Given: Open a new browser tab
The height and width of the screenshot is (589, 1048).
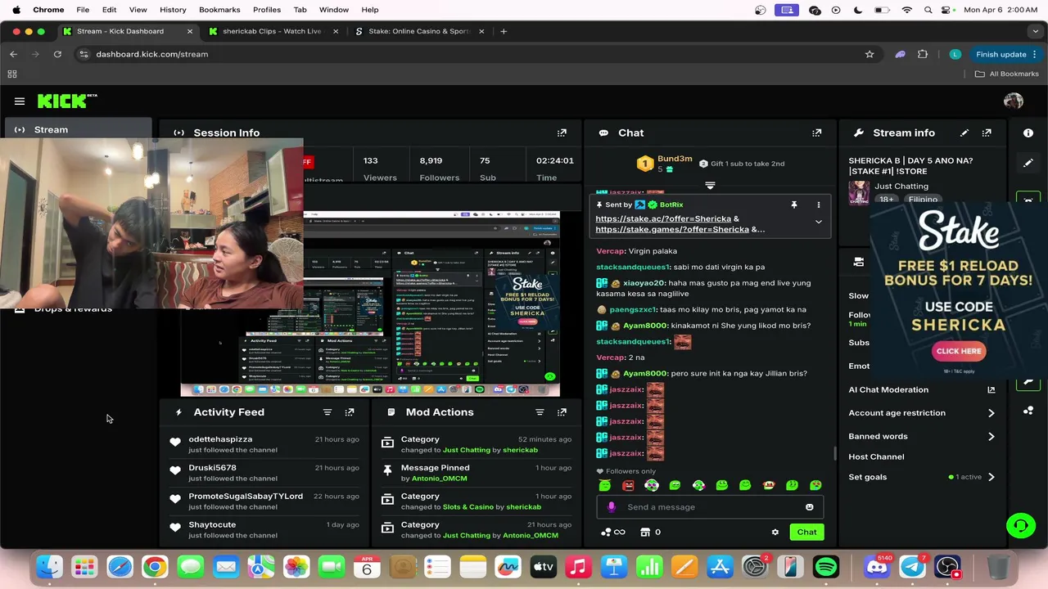Looking at the screenshot, I should click(x=504, y=31).
